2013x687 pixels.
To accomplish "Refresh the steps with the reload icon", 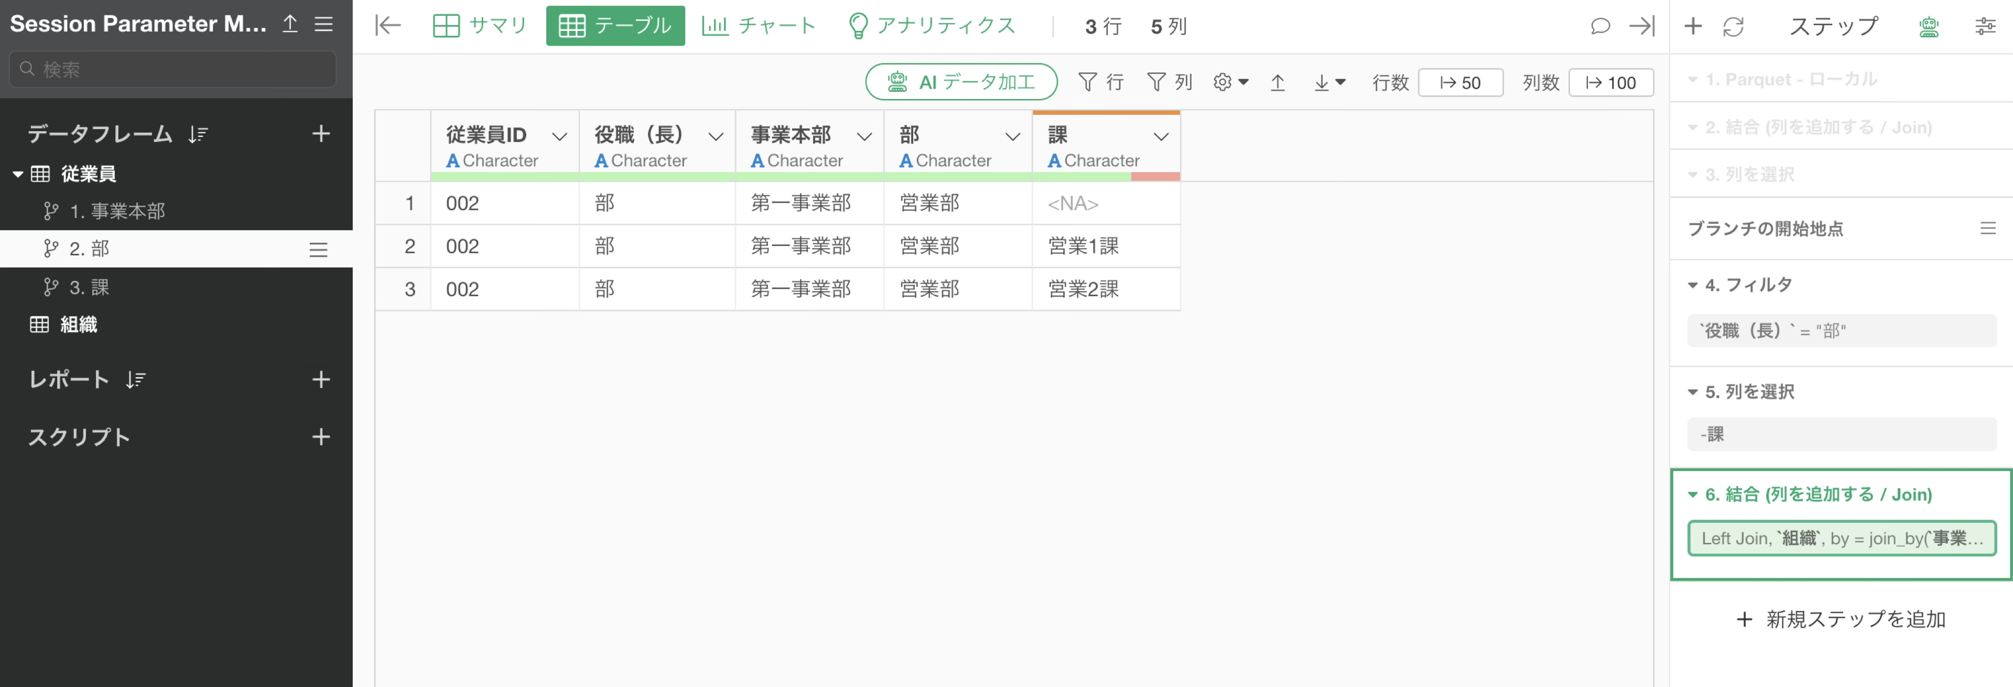I will pyautogui.click(x=1733, y=27).
